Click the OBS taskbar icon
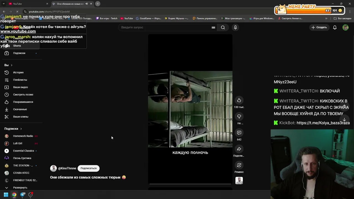This screenshot has width=354, height=199. click(x=30, y=195)
